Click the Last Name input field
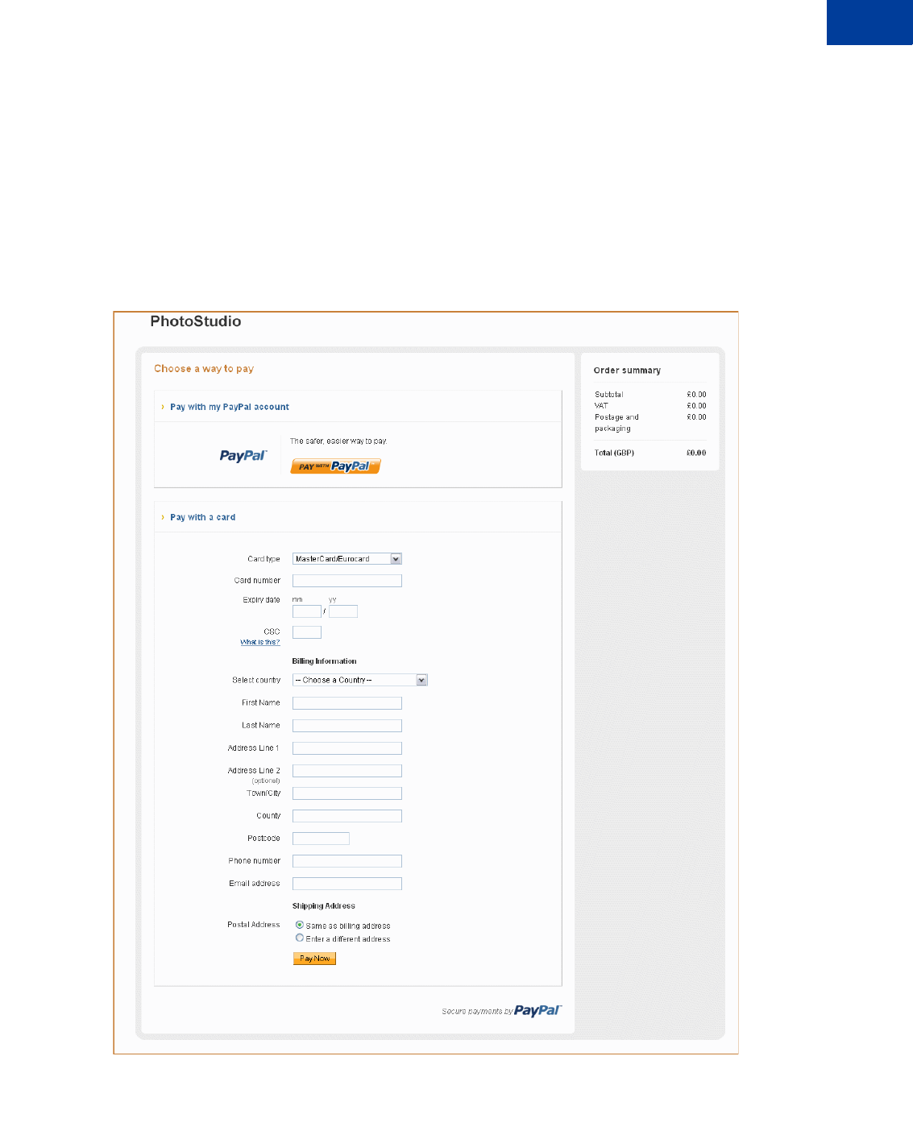This screenshot has width=913, height=1139. tap(347, 726)
